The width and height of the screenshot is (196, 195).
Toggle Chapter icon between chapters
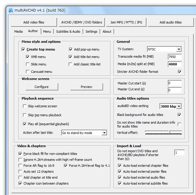tap(20, 183)
